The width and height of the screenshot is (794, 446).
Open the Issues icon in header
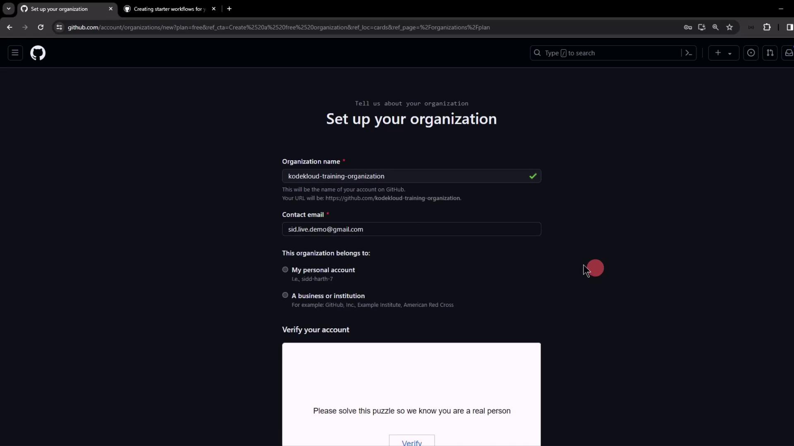click(751, 53)
